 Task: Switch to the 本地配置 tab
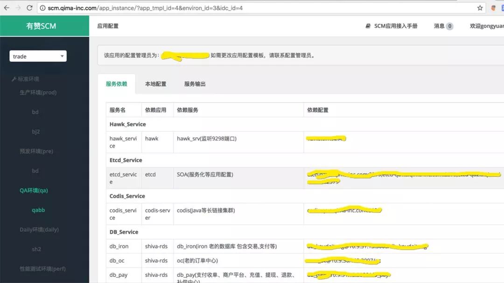click(x=155, y=84)
